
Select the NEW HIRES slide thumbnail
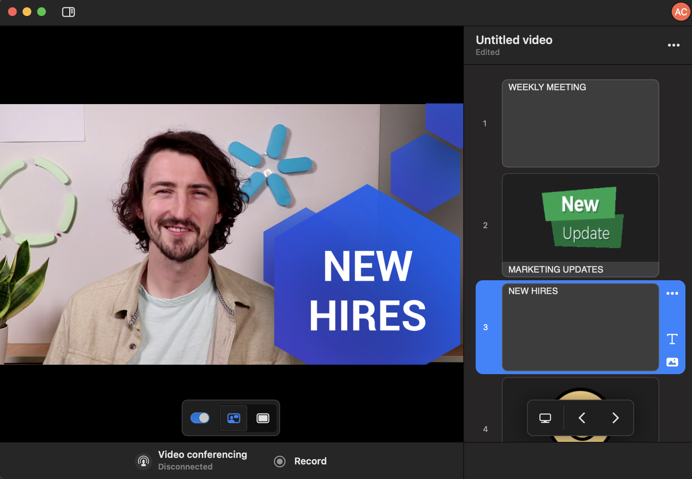click(x=580, y=327)
